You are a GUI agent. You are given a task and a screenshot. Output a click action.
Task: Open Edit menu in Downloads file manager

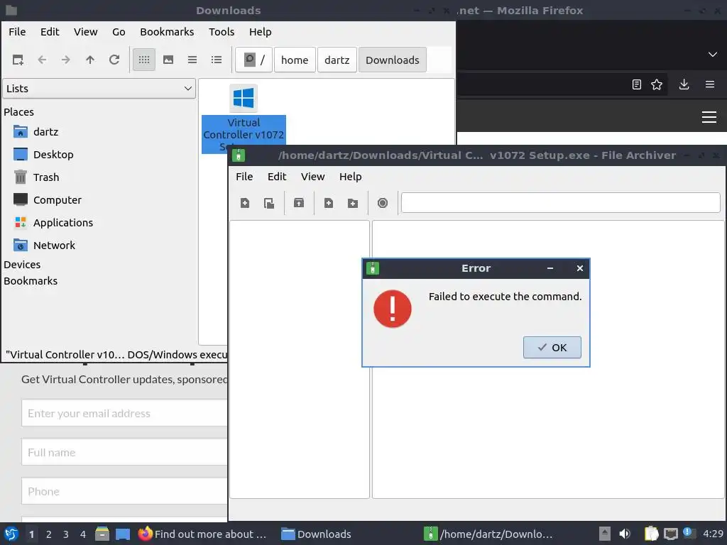click(50, 31)
